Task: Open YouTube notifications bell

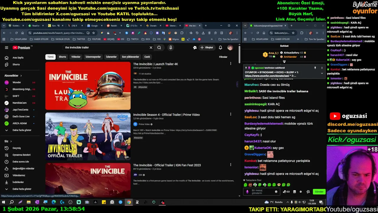Action: [x=220, y=48]
